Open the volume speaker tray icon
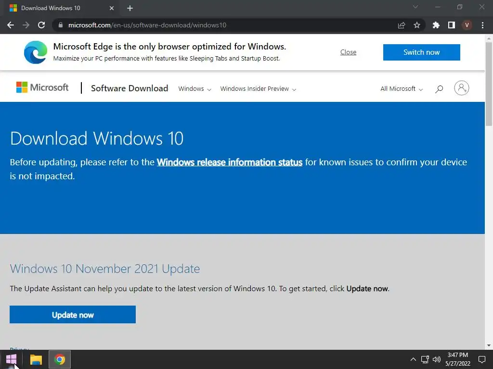 (436, 359)
